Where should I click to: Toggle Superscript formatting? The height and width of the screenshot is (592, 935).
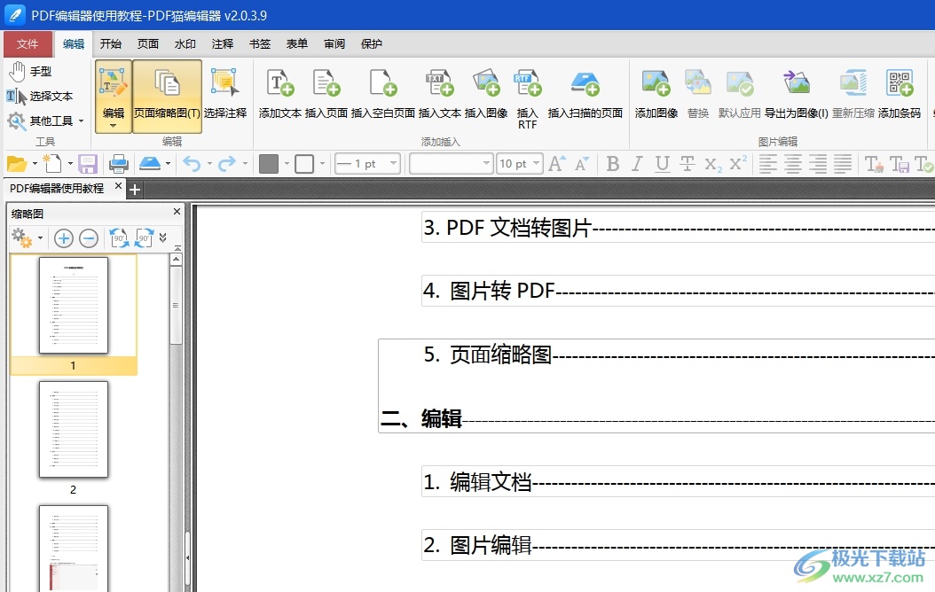coord(738,163)
